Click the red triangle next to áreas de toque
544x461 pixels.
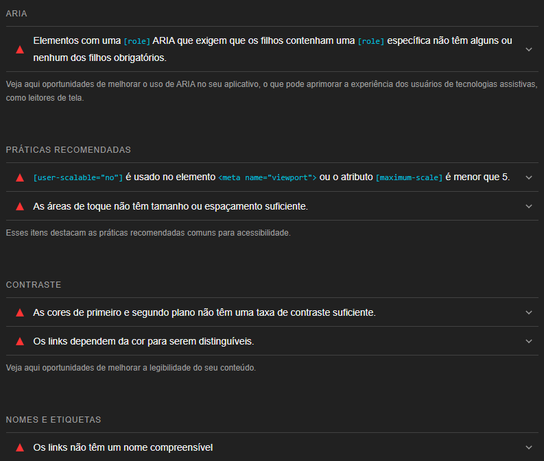pos(20,206)
